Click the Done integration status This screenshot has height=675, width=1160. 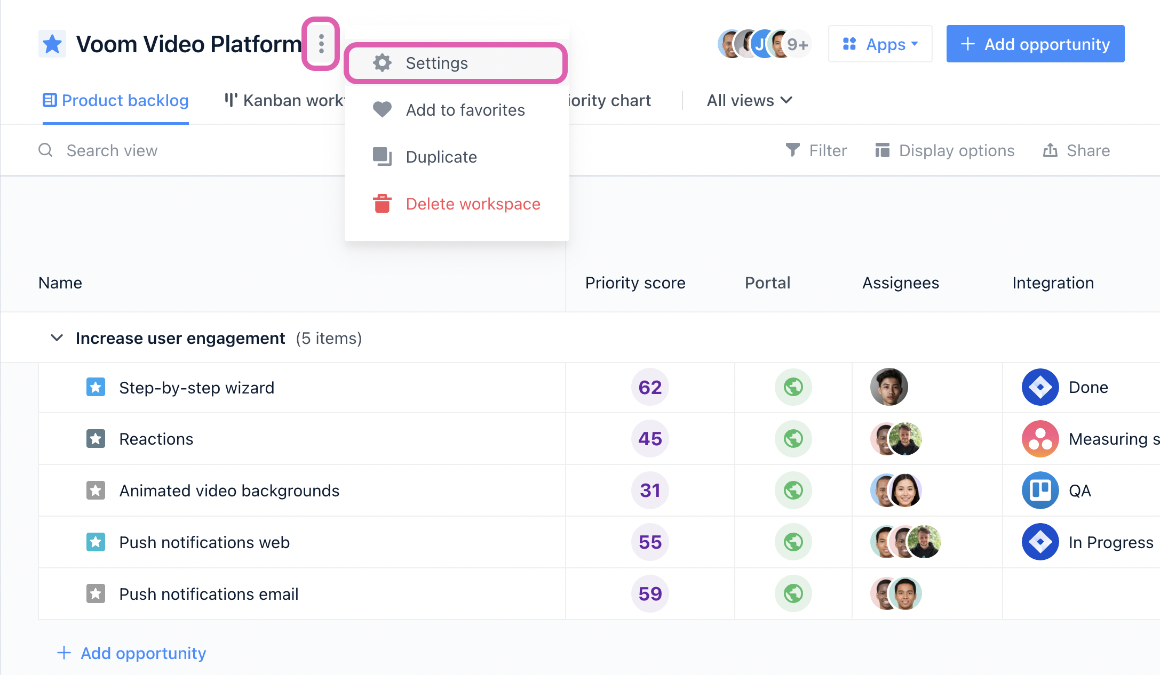[1089, 387]
